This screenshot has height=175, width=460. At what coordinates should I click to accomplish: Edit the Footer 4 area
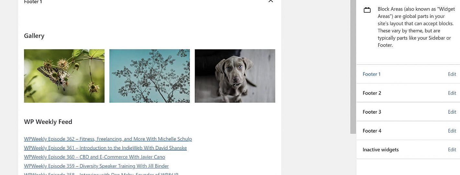452,131
